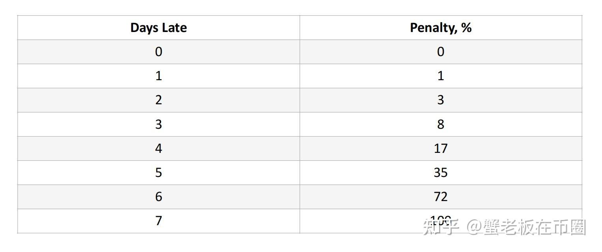
Task: Click the Penalty value 72 cell
Action: coord(441,197)
